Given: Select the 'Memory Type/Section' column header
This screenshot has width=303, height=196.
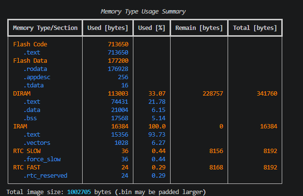Looking at the screenshot, I should (x=45, y=28).
